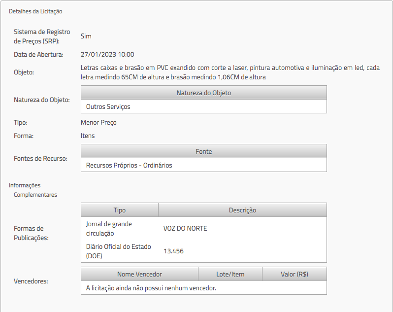Image resolution: width=393 pixels, height=312 pixels.
Task: Click the 'Tipo' column header in publications table
Action: tap(120, 210)
